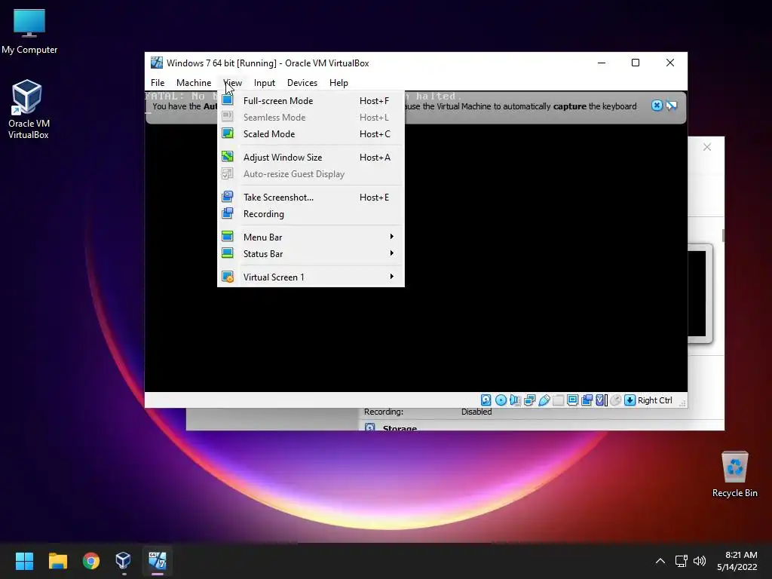The image size is (772, 579).
Task: Choose Take Screenshot… from View menu
Action: (311, 197)
